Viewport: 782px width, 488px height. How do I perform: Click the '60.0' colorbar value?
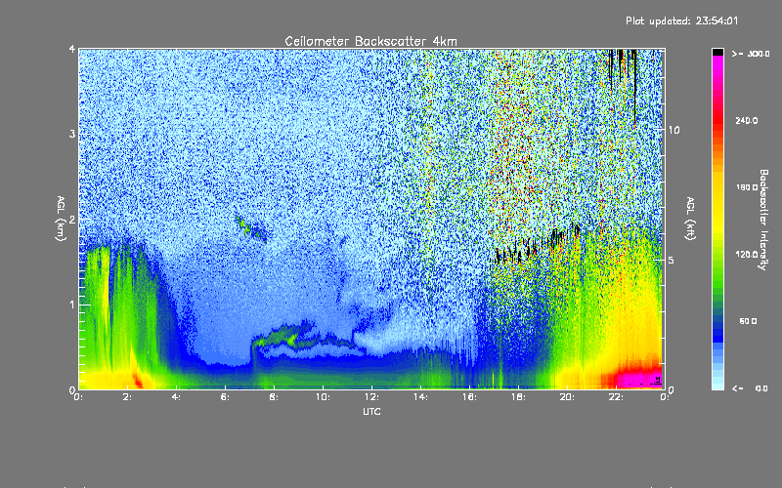click(748, 321)
